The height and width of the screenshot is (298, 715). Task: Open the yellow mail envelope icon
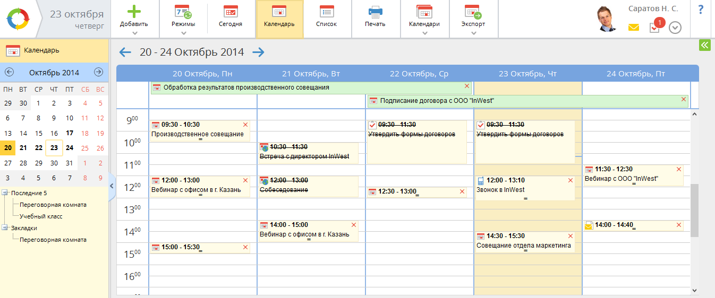[x=634, y=28]
